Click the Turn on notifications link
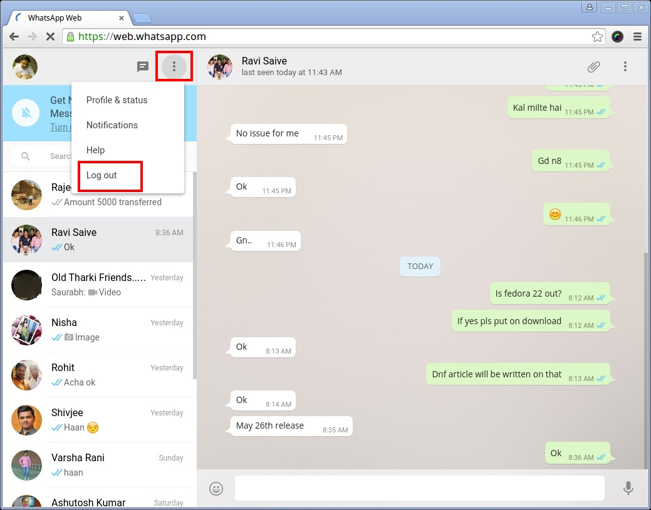 tap(61, 127)
